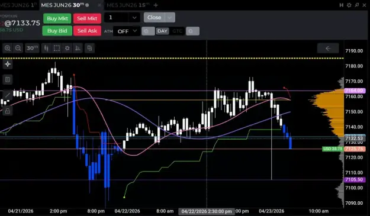
Task: Click the 04/21/2026 date axis label
Action: point(21,211)
